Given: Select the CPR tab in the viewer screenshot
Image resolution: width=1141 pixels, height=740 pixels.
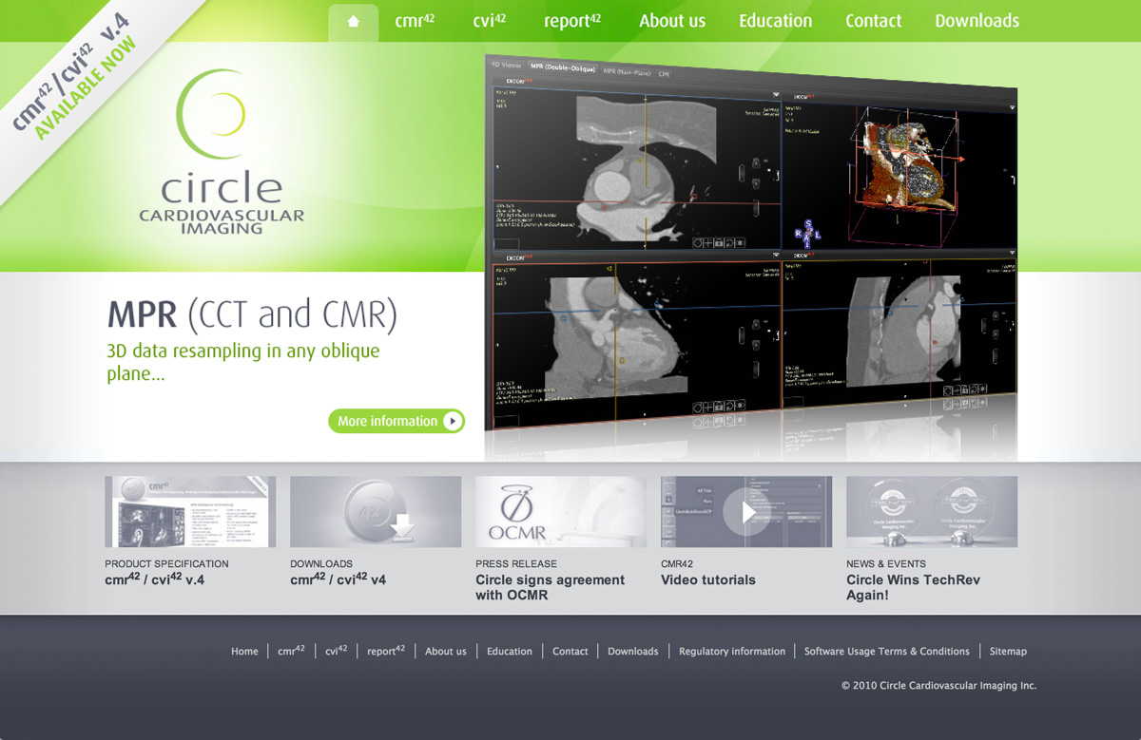Looking at the screenshot, I should tap(665, 73).
